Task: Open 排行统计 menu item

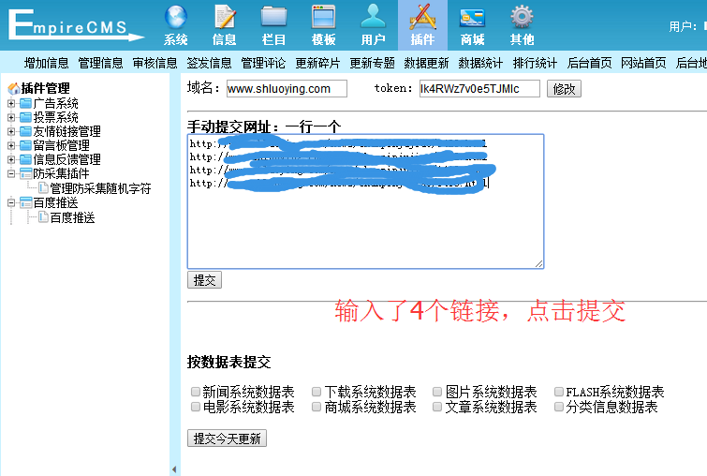Action: click(x=536, y=63)
